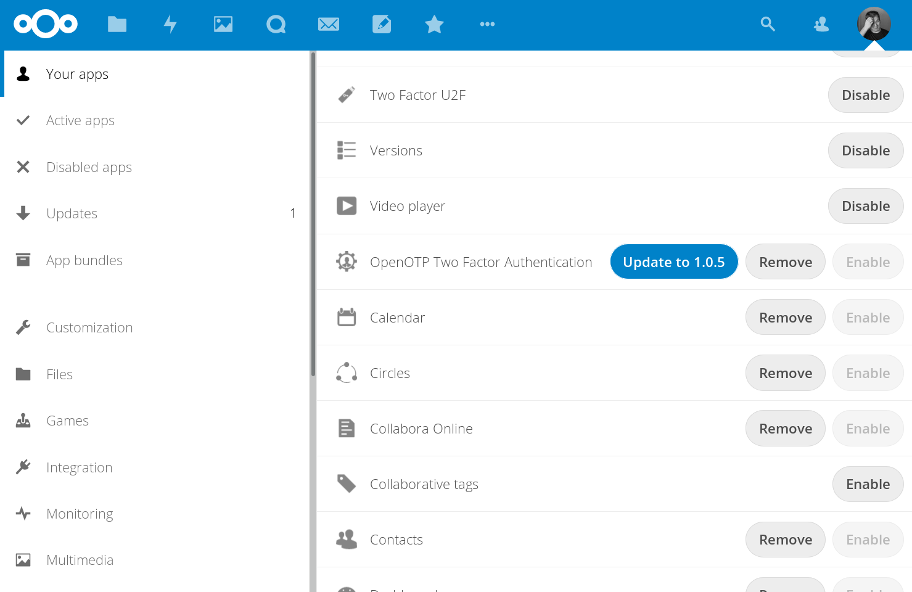Enable the Circles app
This screenshot has width=912, height=592.
[868, 372]
